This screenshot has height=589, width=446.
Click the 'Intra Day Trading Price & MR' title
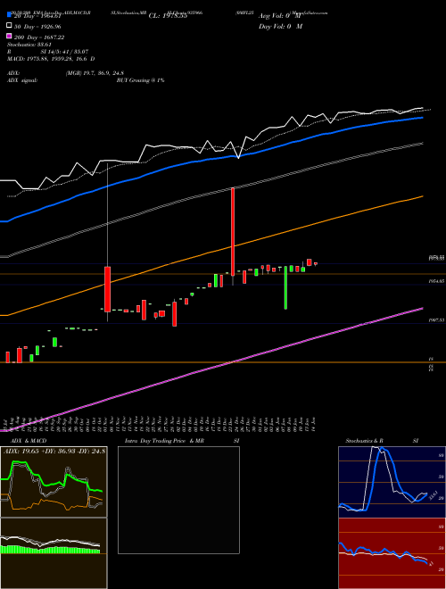pyautogui.click(x=164, y=441)
